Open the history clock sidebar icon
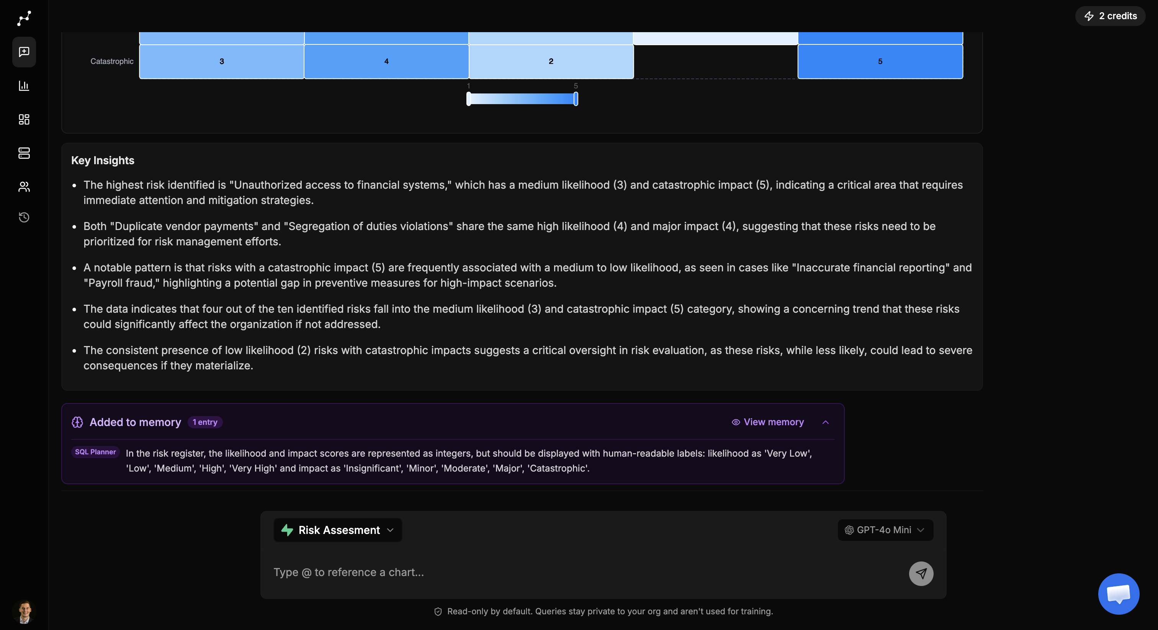Viewport: 1158px width, 630px height. pos(24,217)
